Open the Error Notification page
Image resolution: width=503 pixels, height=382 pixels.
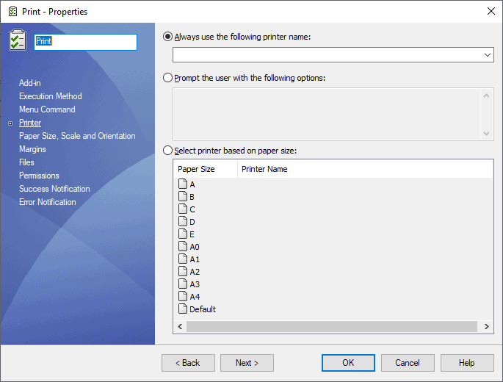(x=48, y=201)
